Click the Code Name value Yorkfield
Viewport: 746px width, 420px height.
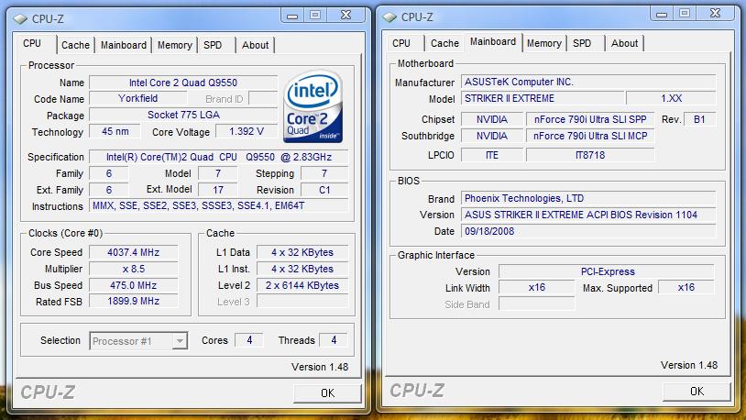[x=138, y=98]
